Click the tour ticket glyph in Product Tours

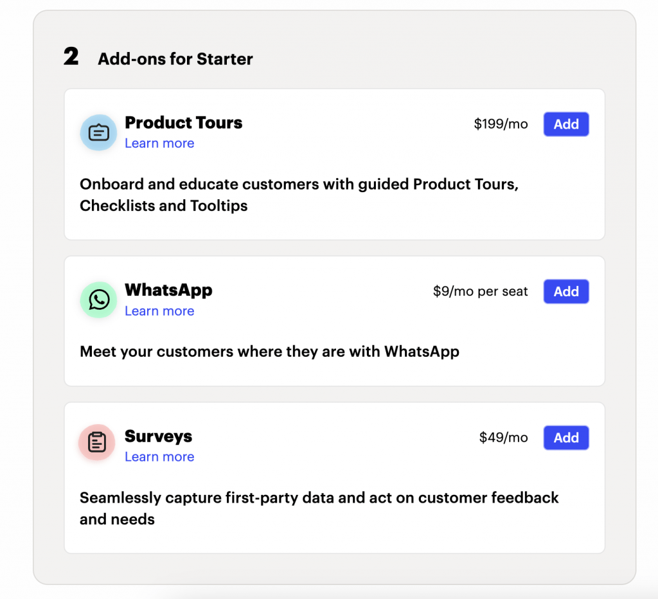click(x=98, y=132)
